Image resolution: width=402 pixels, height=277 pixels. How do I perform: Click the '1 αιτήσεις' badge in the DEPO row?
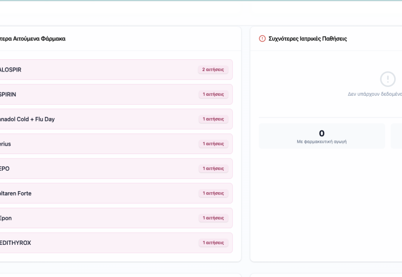click(213, 168)
